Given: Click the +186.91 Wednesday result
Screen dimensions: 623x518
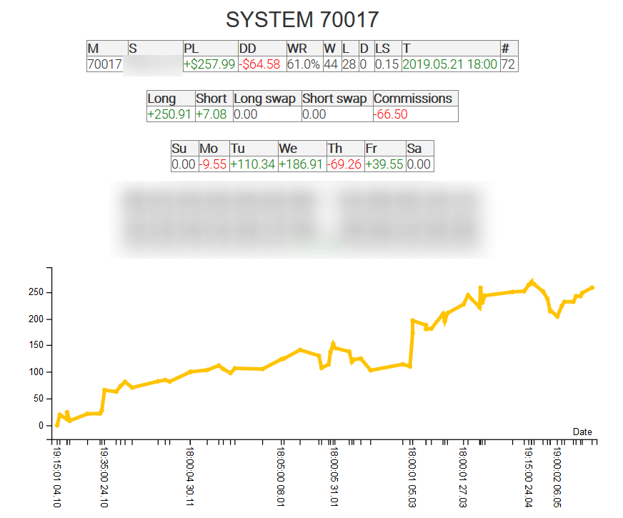Looking at the screenshot, I should (x=301, y=164).
